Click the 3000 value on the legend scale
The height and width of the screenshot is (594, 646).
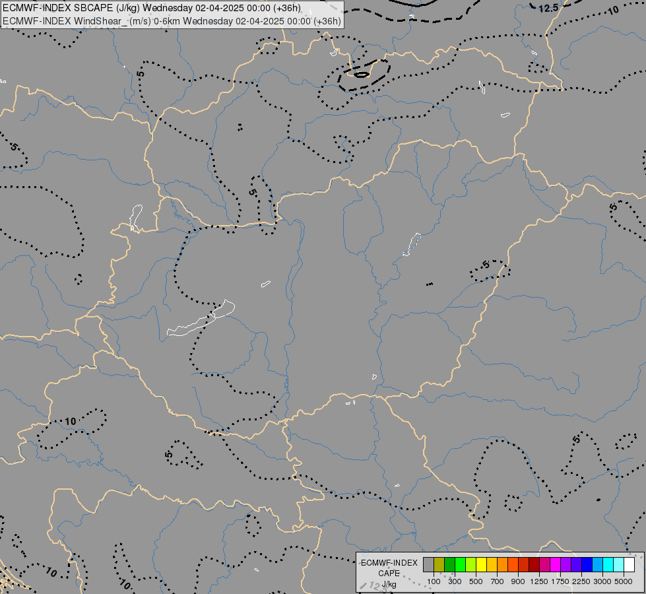pos(602,581)
